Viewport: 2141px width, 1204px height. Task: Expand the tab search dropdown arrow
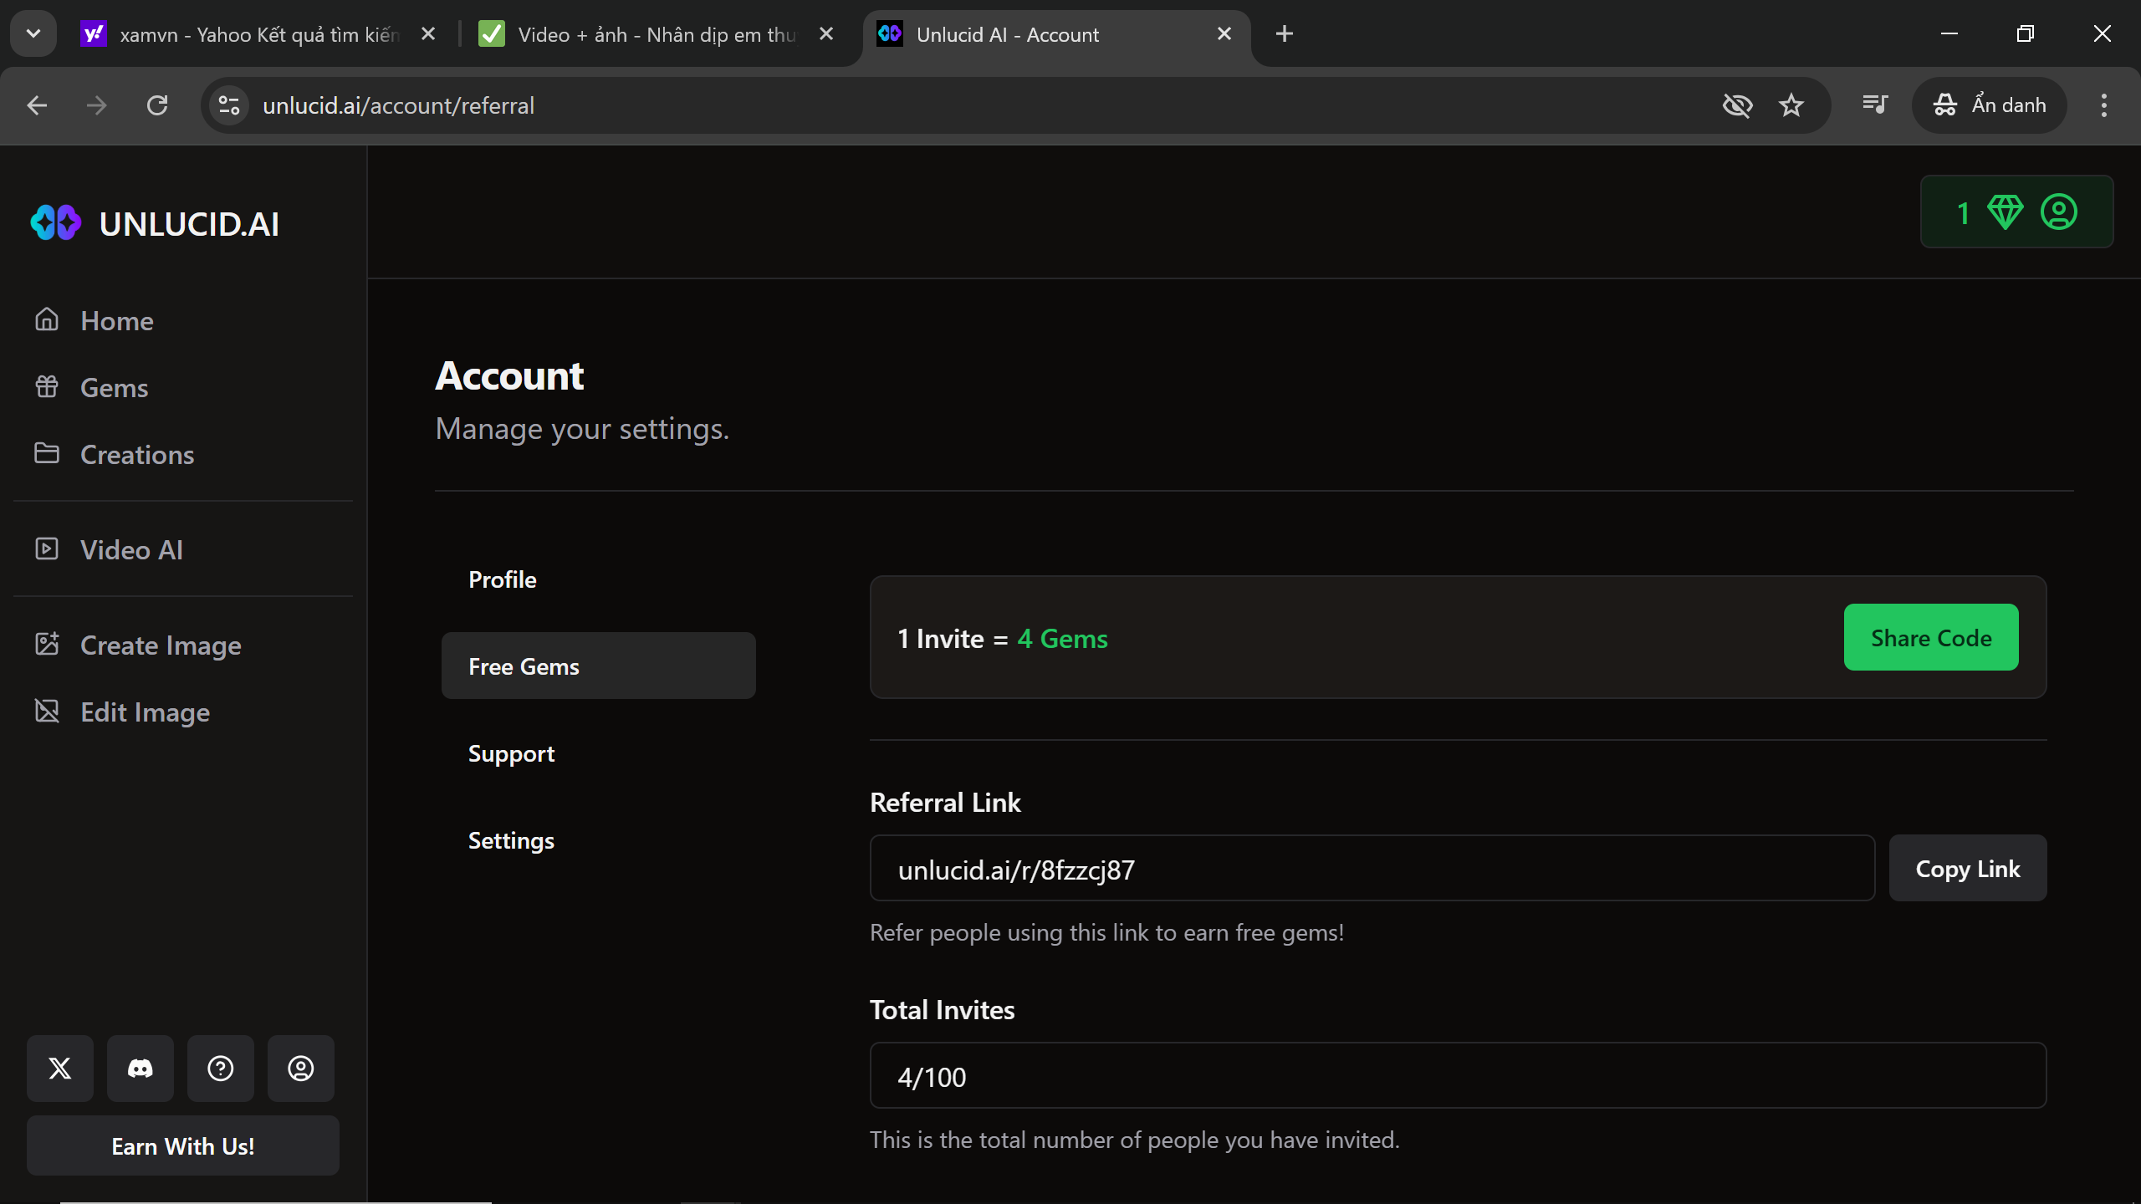[33, 33]
